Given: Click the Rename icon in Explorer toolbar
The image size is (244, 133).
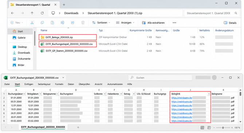Looking at the screenshot, I should coord(62,23).
